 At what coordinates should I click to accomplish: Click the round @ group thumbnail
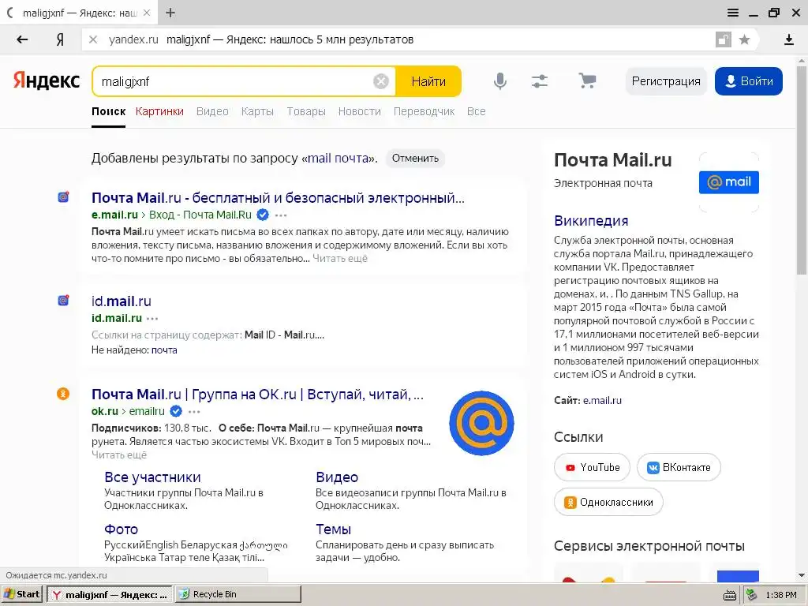[481, 423]
